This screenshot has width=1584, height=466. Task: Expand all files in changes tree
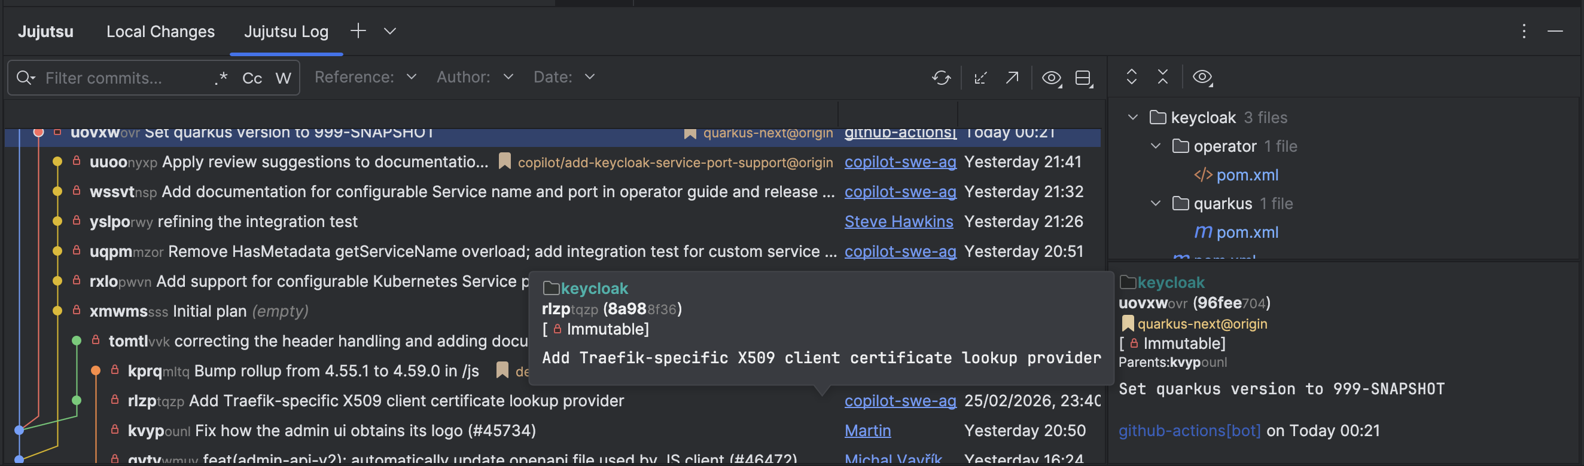pyautogui.click(x=1131, y=76)
